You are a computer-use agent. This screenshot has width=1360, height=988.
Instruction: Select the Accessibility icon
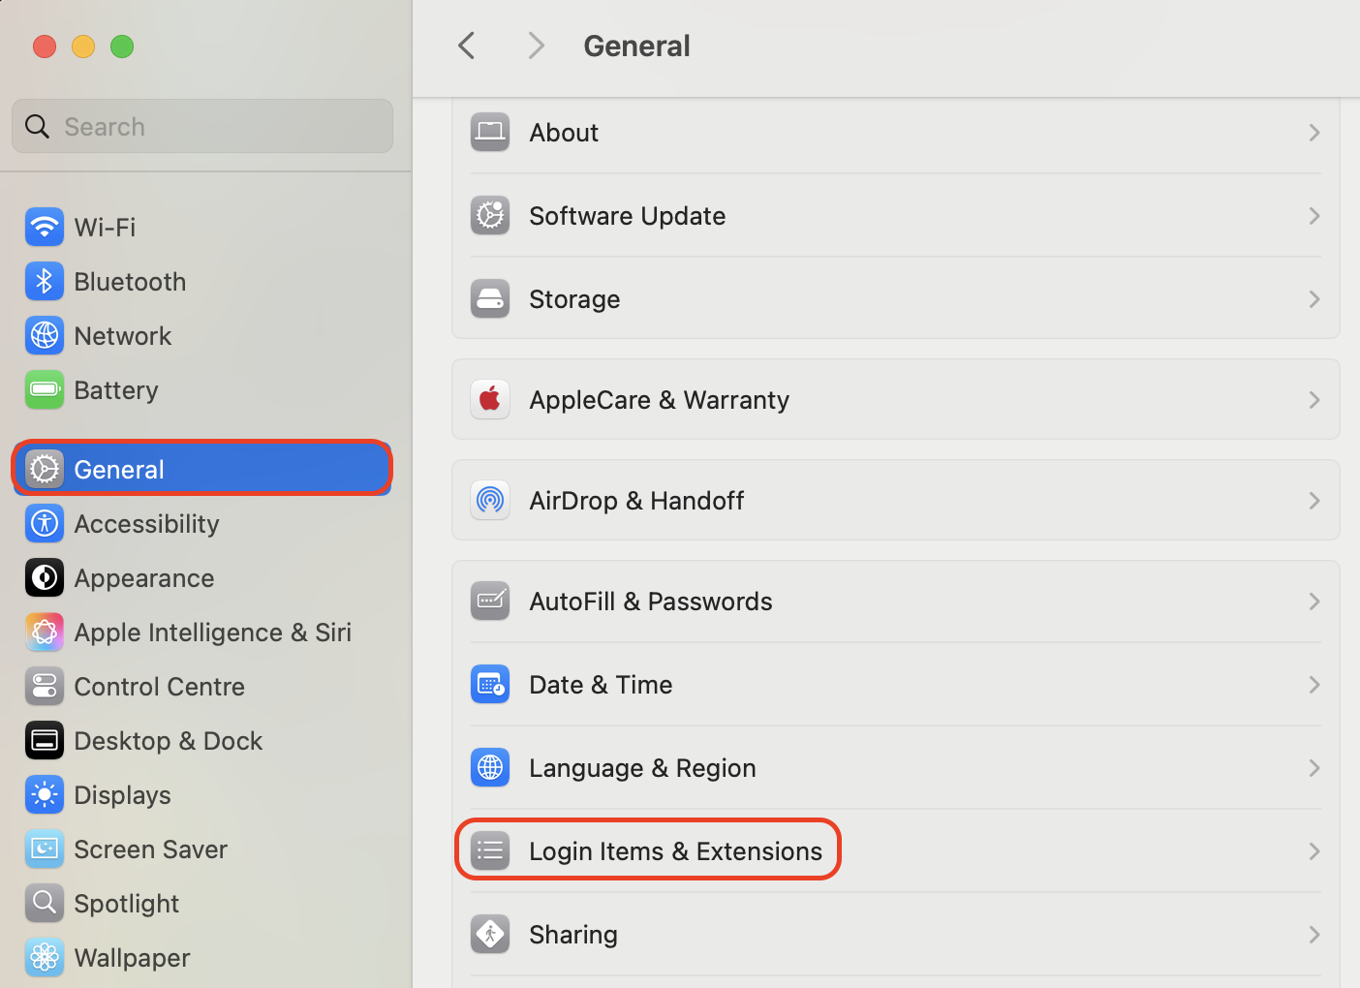[x=45, y=523]
